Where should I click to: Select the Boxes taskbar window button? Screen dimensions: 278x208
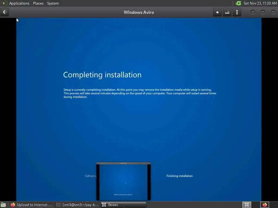tap(124, 205)
